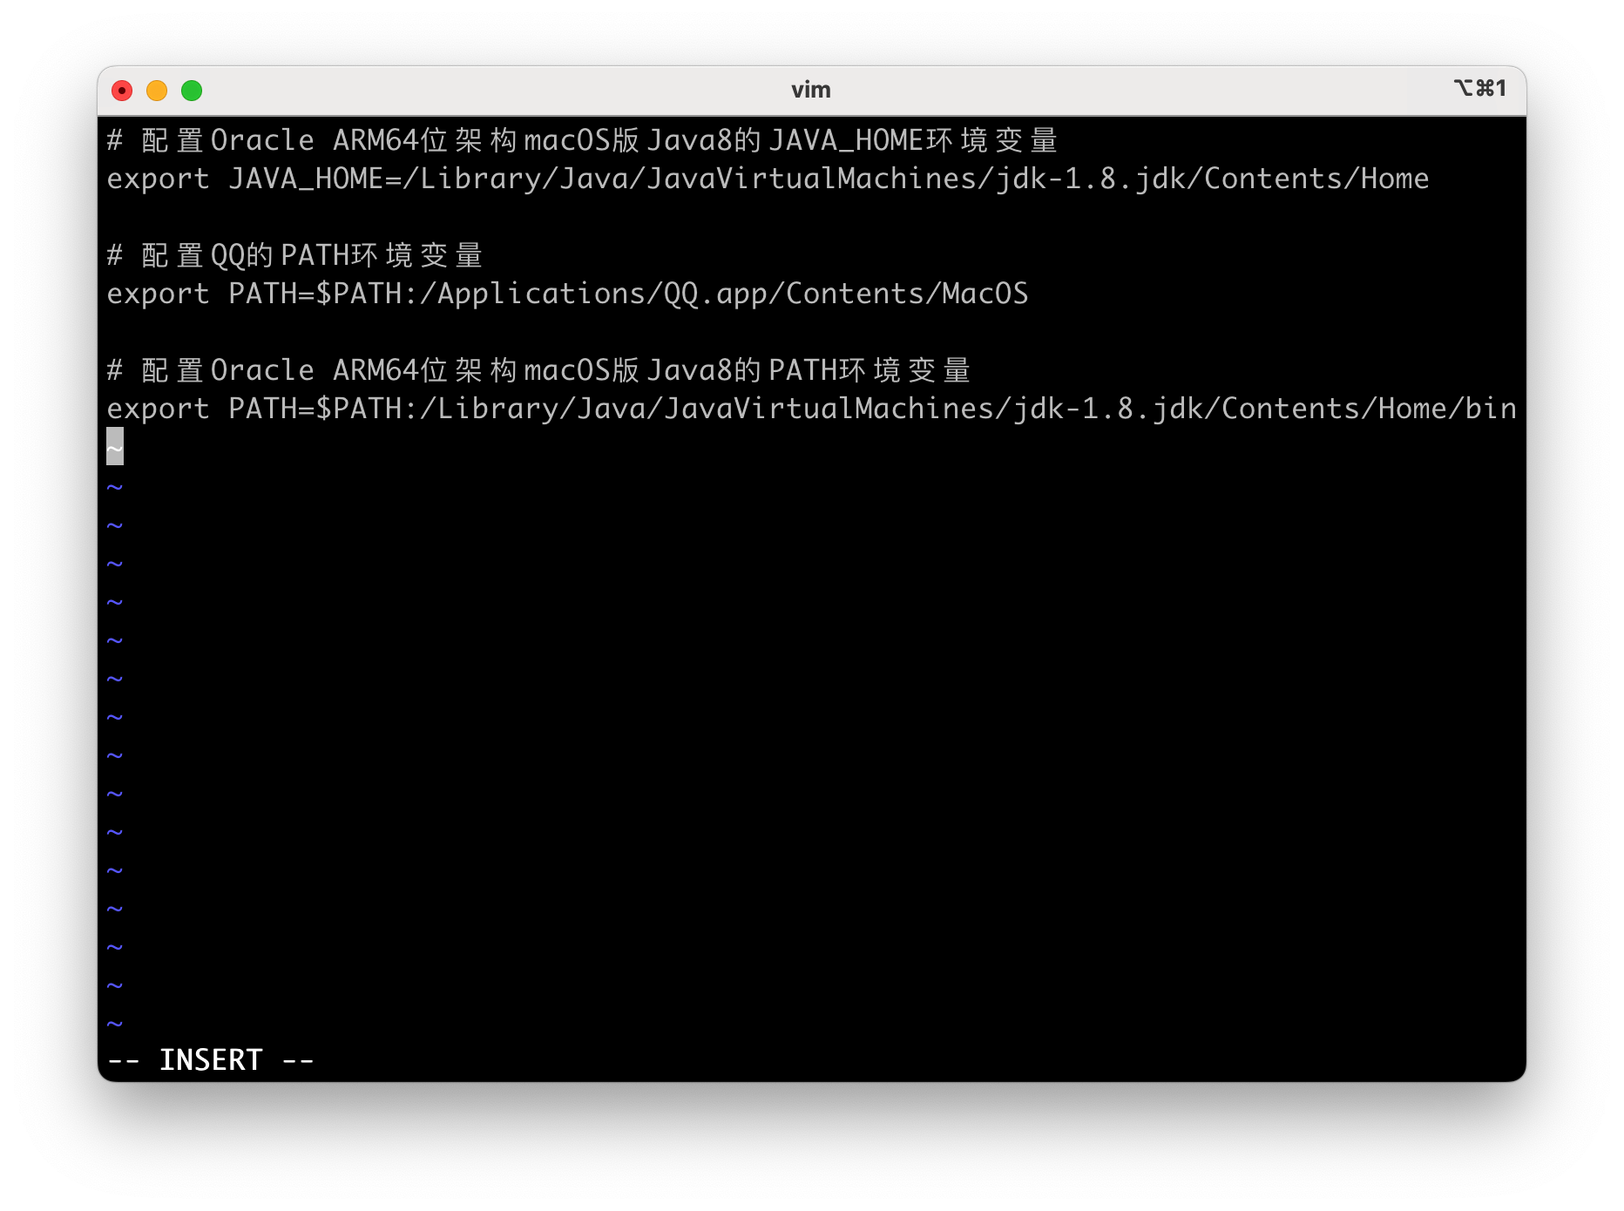The width and height of the screenshot is (1624, 1211).
Task: Click the export JAVA_HOME line
Action: pos(768,179)
